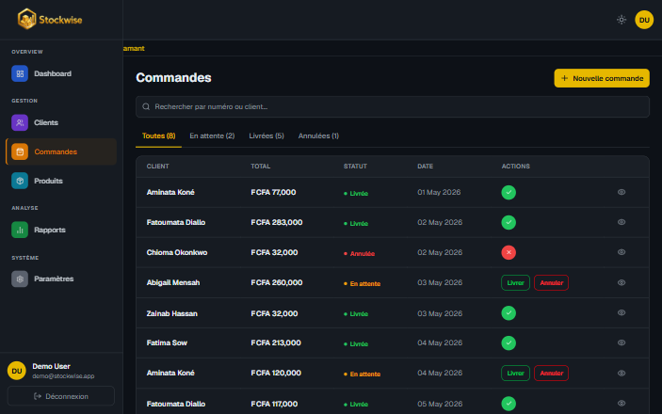This screenshot has width=662, height=414.
Task: Click client name Abigail Mensah
Action: point(173,283)
